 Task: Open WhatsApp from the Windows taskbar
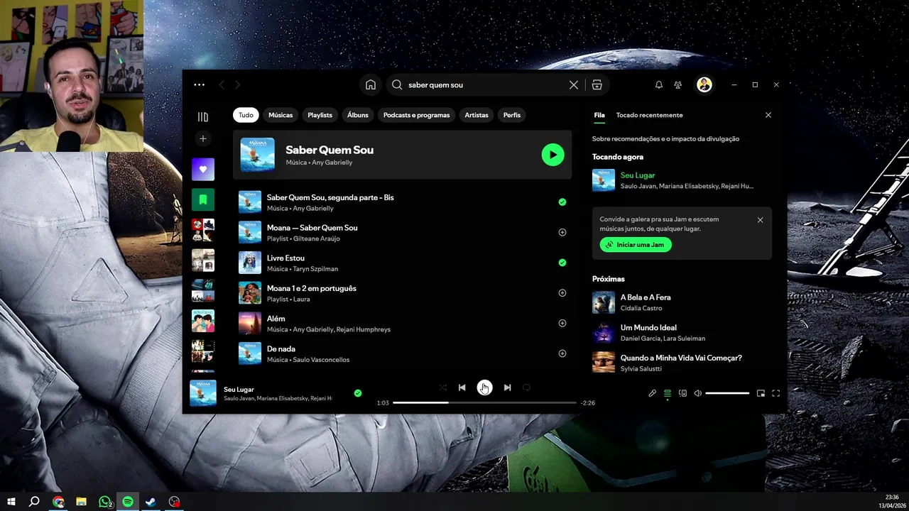click(105, 502)
